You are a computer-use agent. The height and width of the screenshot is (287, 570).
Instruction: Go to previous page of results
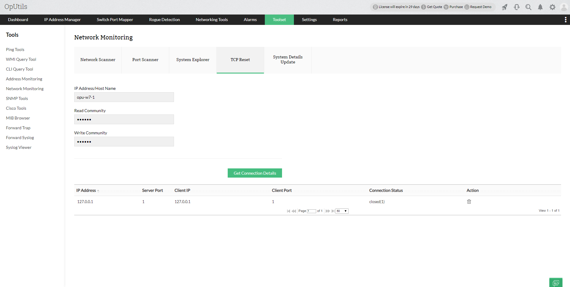(294, 211)
